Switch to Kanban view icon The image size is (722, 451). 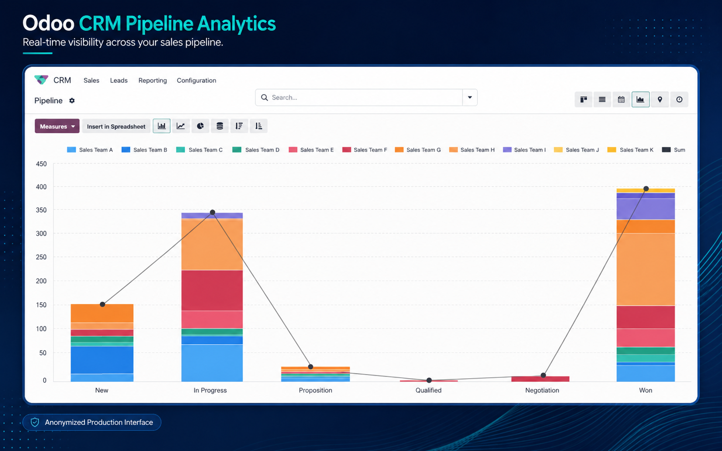[x=583, y=100]
